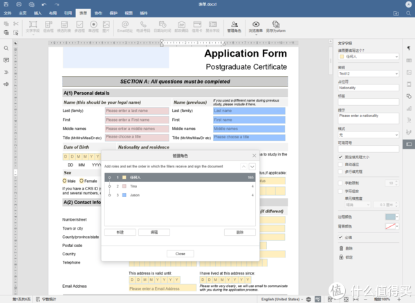This screenshot has width=415, height=303.
Task: Click the open file location icon
Action: [396, 13]
